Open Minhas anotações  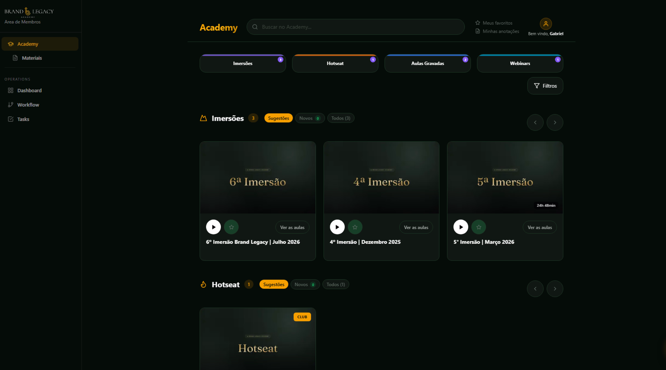point(497,31)
